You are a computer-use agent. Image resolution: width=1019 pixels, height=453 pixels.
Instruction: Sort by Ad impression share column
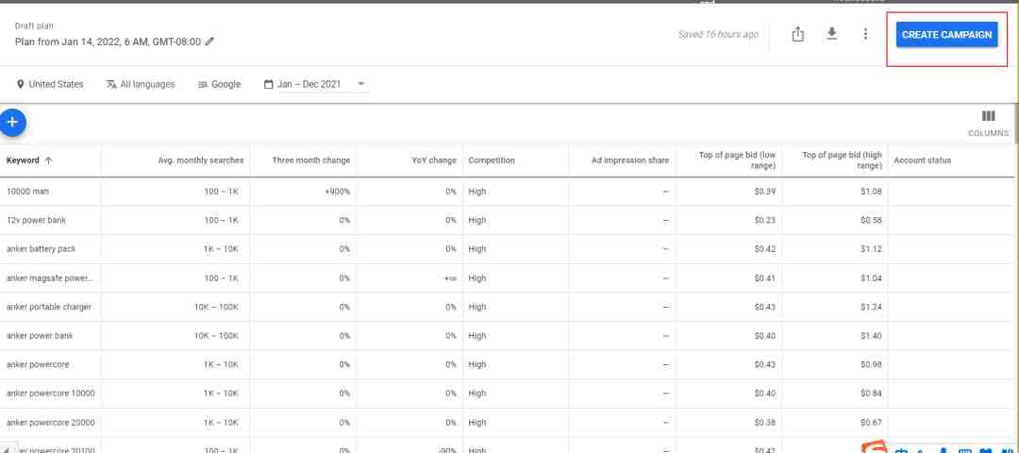pos(629,160)
